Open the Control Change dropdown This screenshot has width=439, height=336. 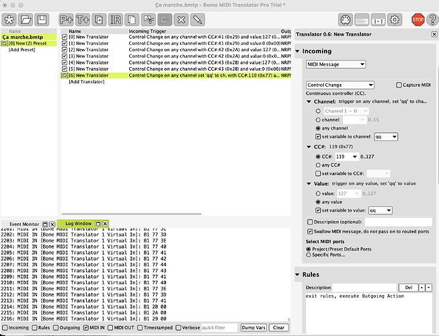coord(349,85)
